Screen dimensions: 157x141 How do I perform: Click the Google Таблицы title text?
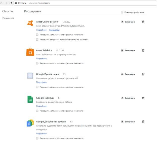[x=45, y=98]
